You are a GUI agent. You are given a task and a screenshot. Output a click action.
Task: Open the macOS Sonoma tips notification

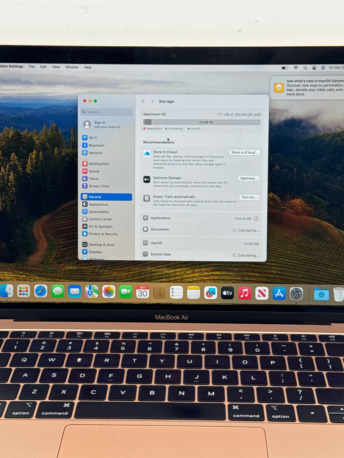tap(307, 88)
